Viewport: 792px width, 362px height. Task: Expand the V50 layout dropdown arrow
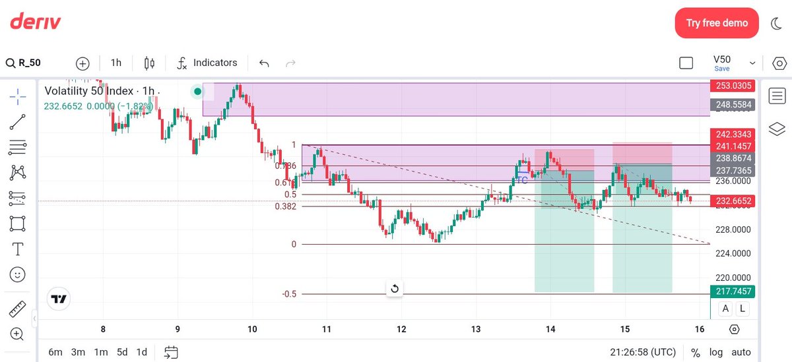tap(752, 63)
